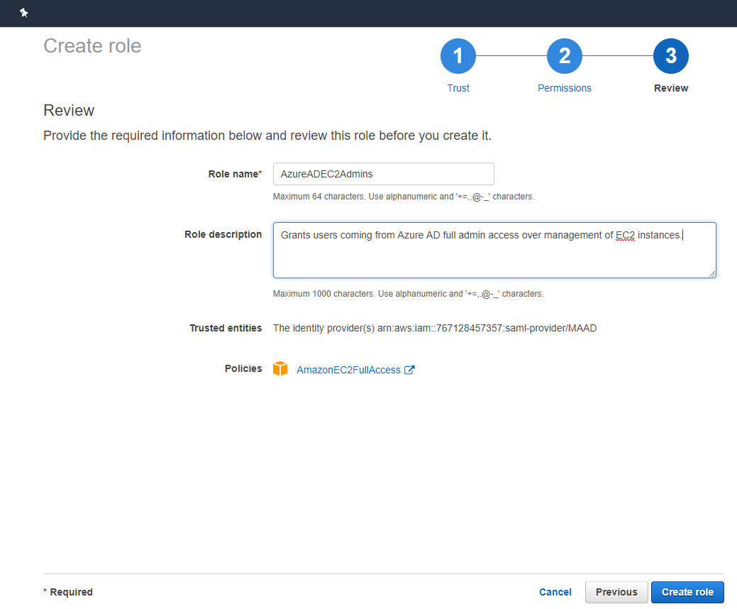Click the 'Maximum 1000 characters' hint text
Viewport: 737px width, 609px height.
[408, 294]
